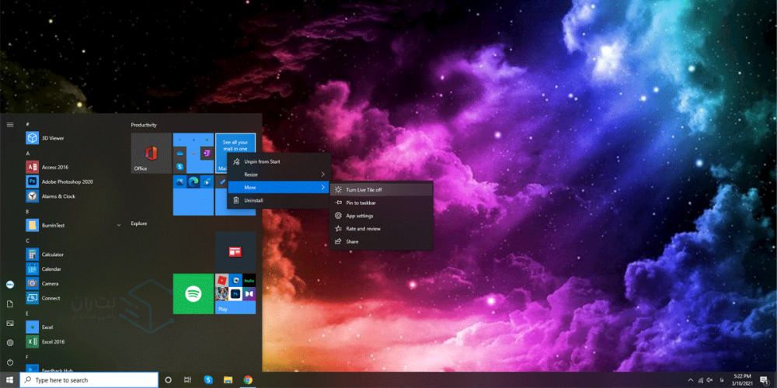Turn Live Tile off

[x=364, y=189]
